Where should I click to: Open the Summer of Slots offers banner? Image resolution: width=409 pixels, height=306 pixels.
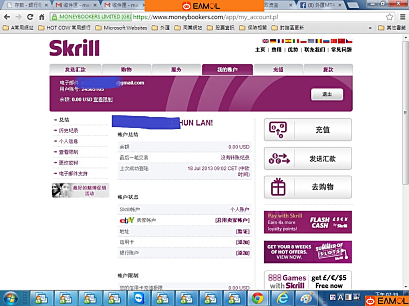coord(308,252)
